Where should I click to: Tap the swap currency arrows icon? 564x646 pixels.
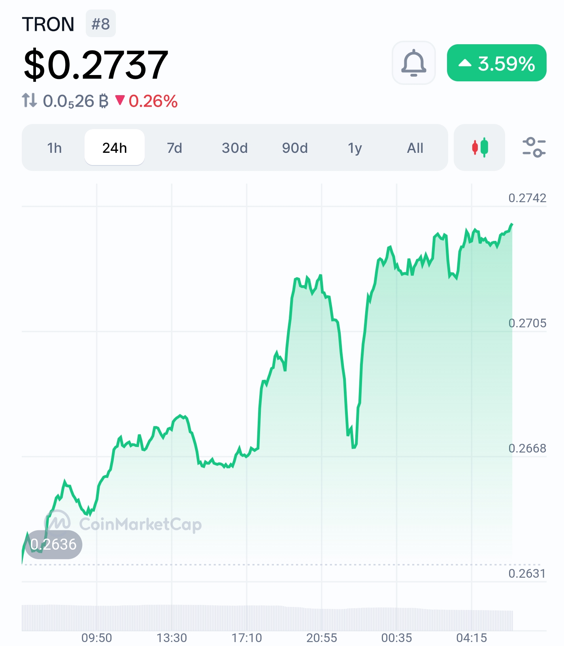pyautogui.click(x=29, y=100)
